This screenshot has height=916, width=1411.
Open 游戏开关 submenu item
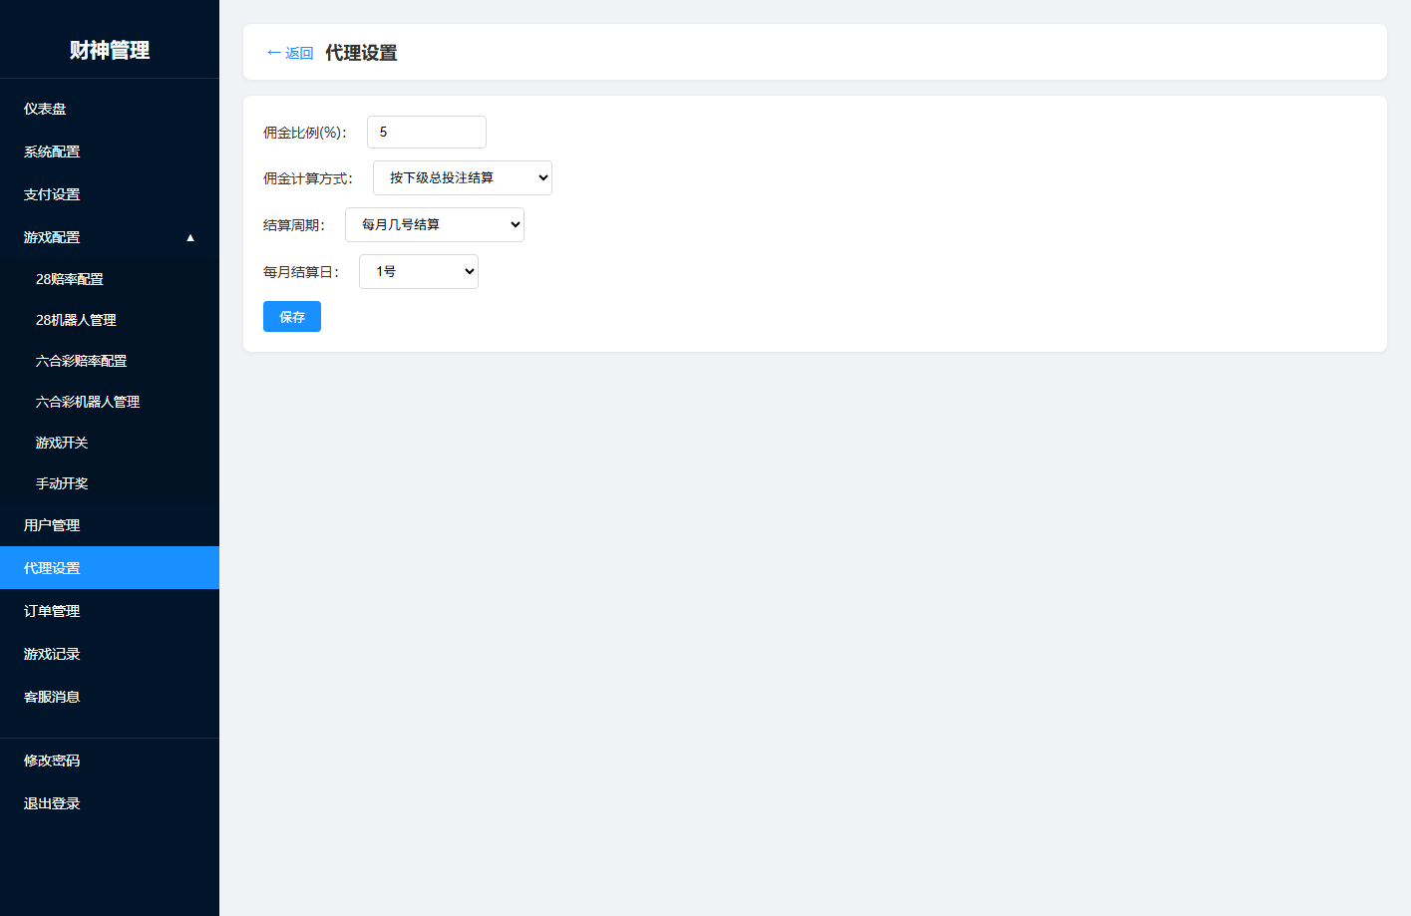[110, 443]
